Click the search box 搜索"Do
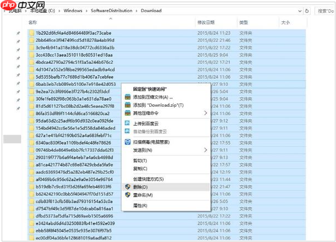 326,11
